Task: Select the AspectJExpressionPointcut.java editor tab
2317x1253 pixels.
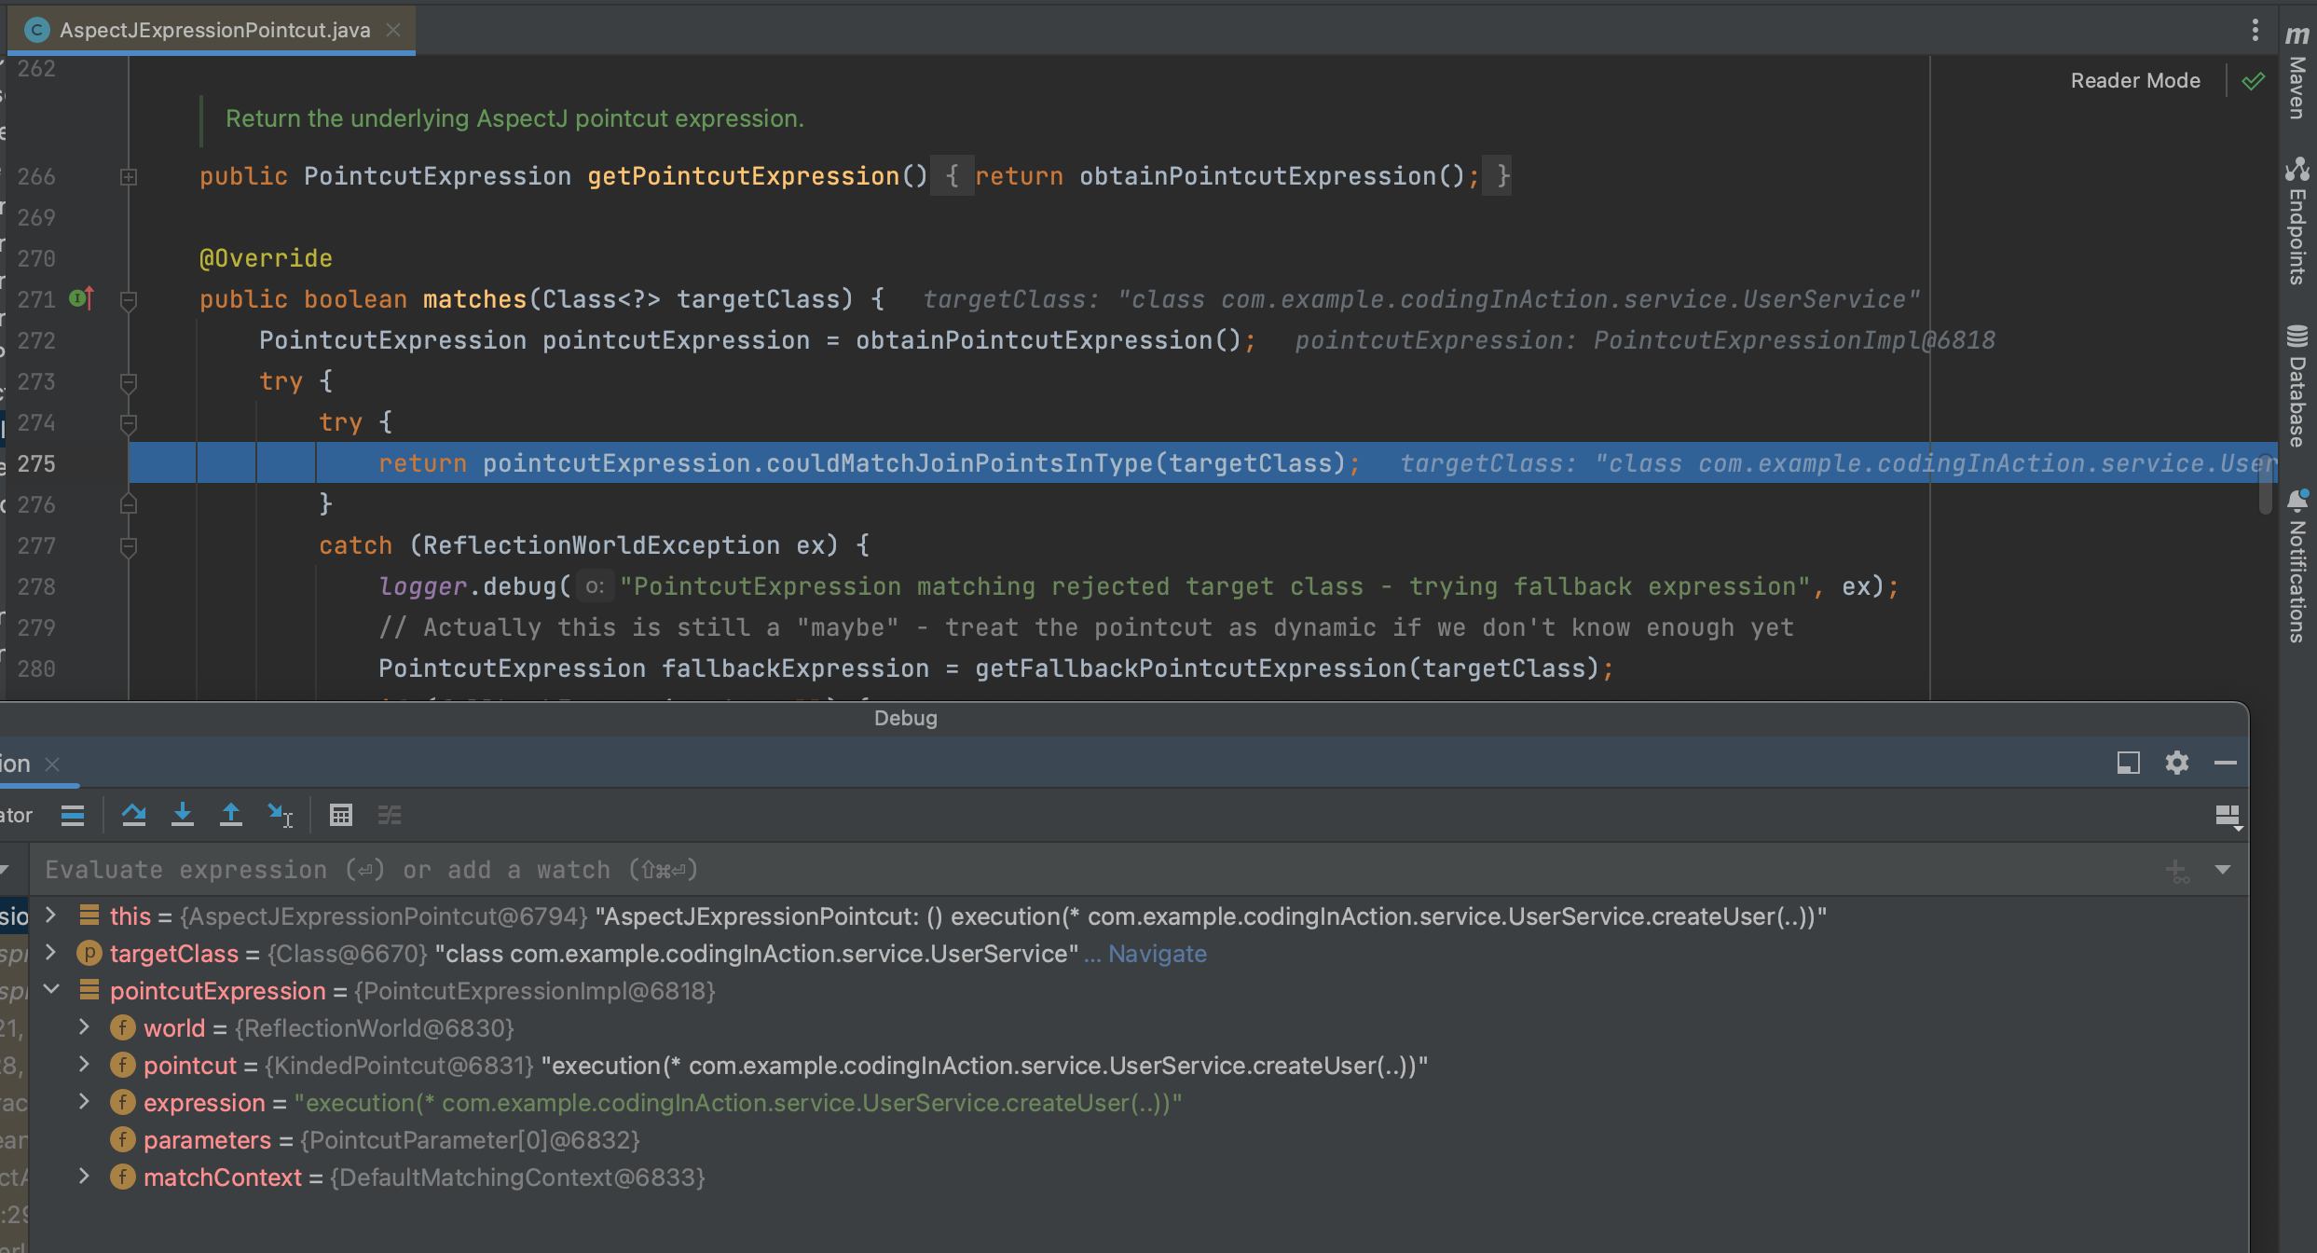Action: pos(214,30)
